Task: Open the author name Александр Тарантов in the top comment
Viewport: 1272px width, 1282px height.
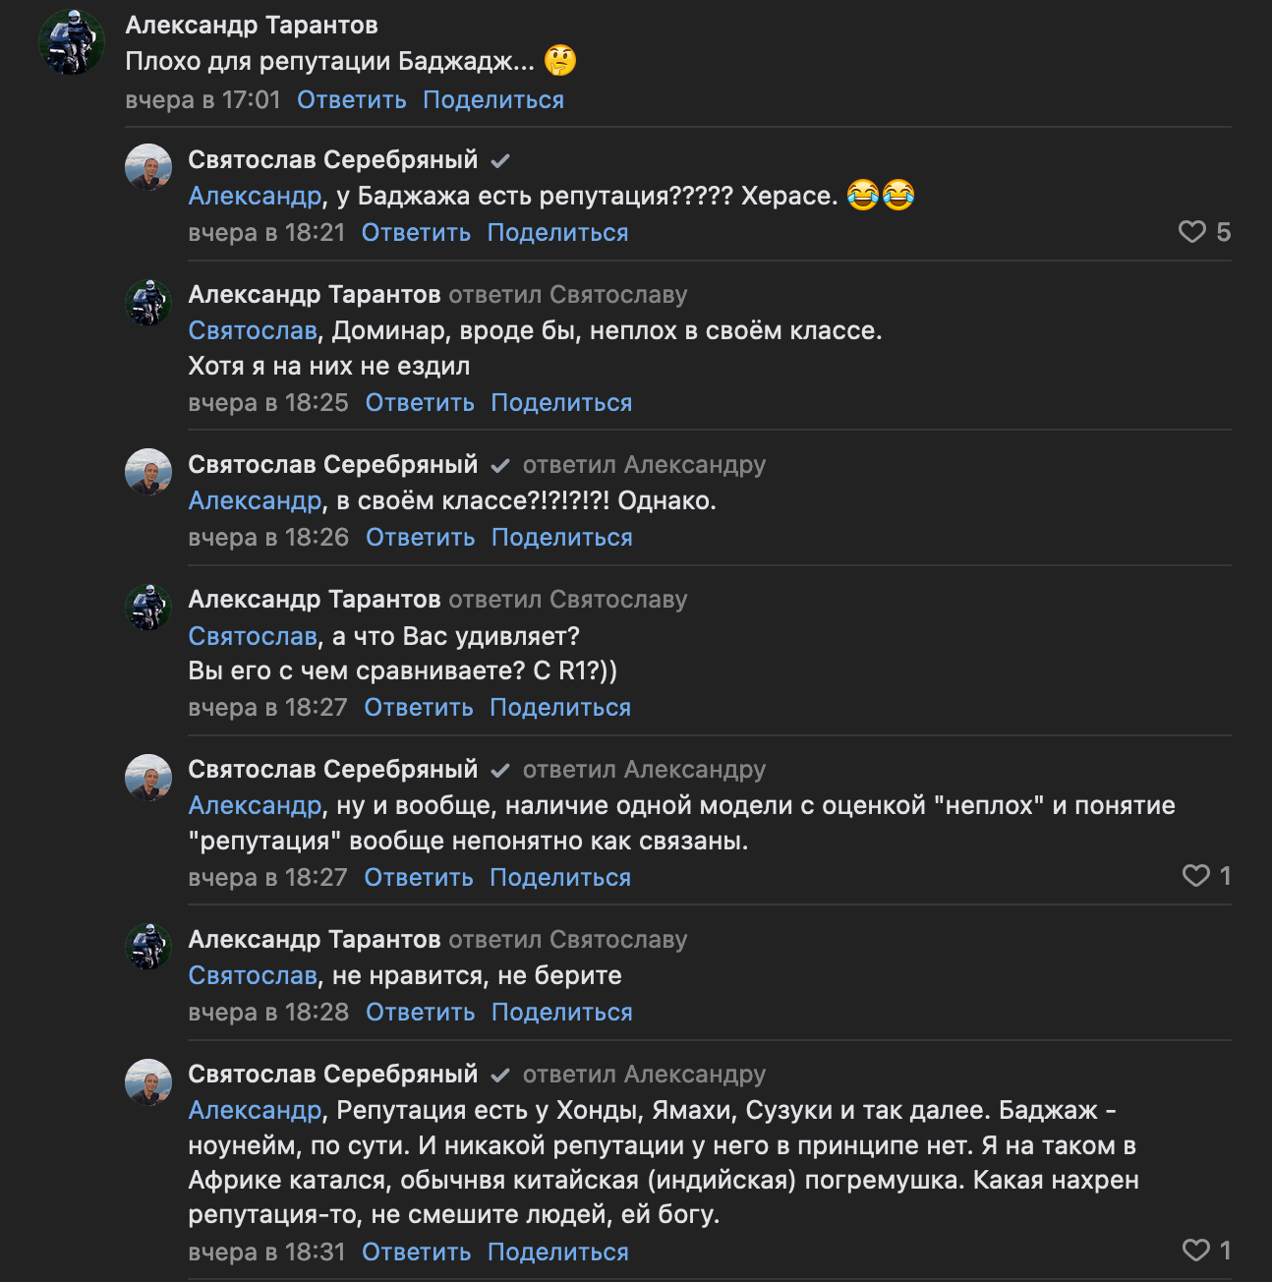Action: point(252,26)
